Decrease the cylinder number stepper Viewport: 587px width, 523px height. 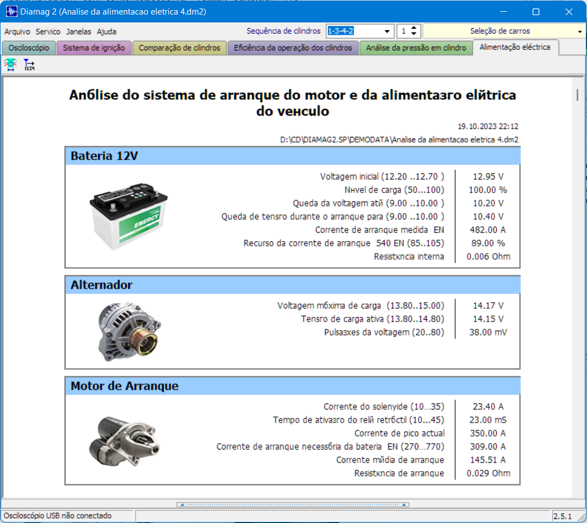pyautogui.click(x=414, y=34)
